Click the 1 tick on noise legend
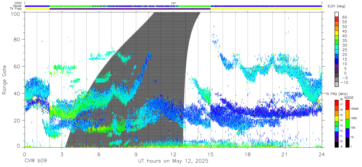Viewport: 362px width, 167px height. (351, 147)
